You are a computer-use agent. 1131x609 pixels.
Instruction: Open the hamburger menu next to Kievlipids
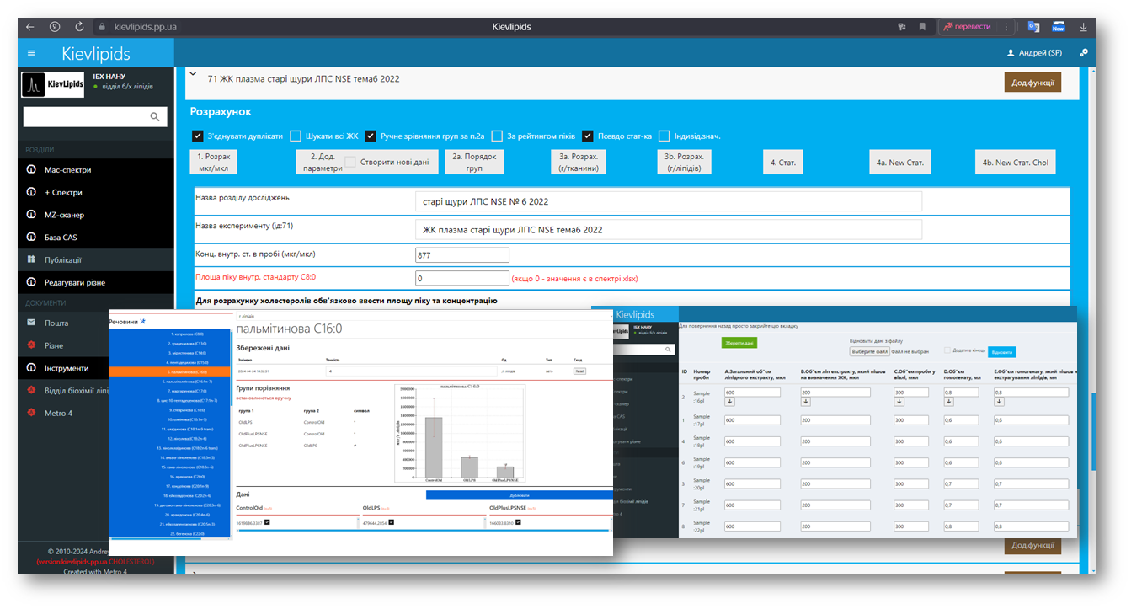32,53
